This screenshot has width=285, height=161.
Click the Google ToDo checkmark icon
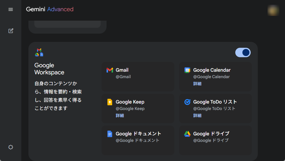pyautogui.click(x=187, y=102)
